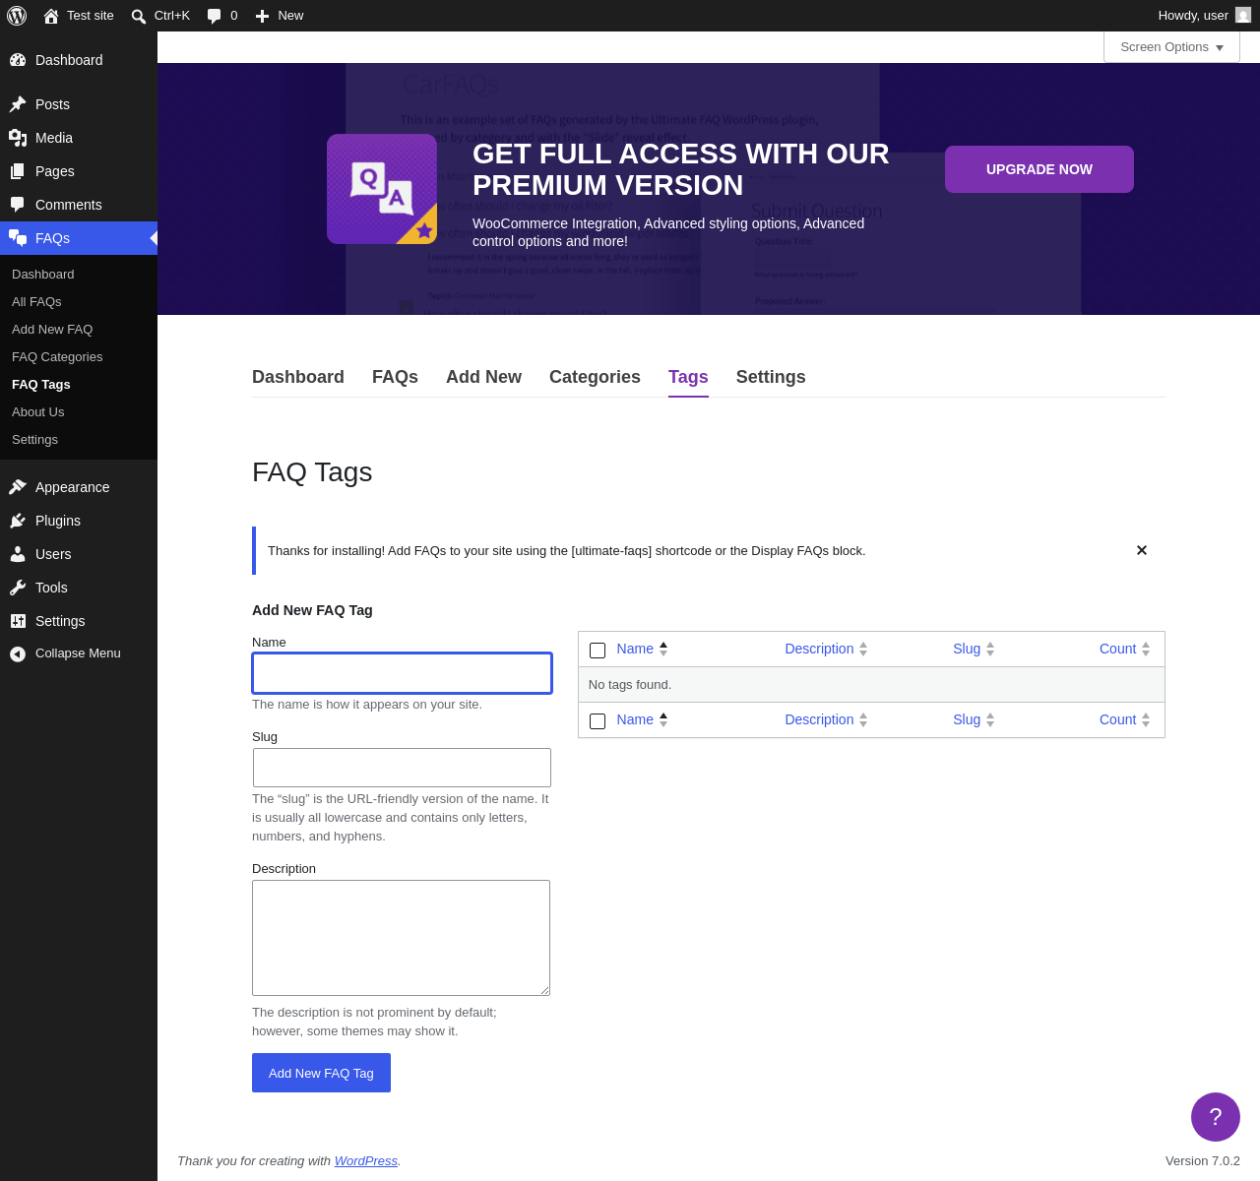Click the UPGRADE NOW button

1039,169
